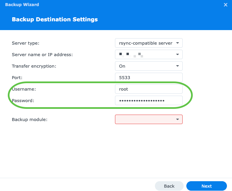Expand the Server name or IP address dropdown

149,54
